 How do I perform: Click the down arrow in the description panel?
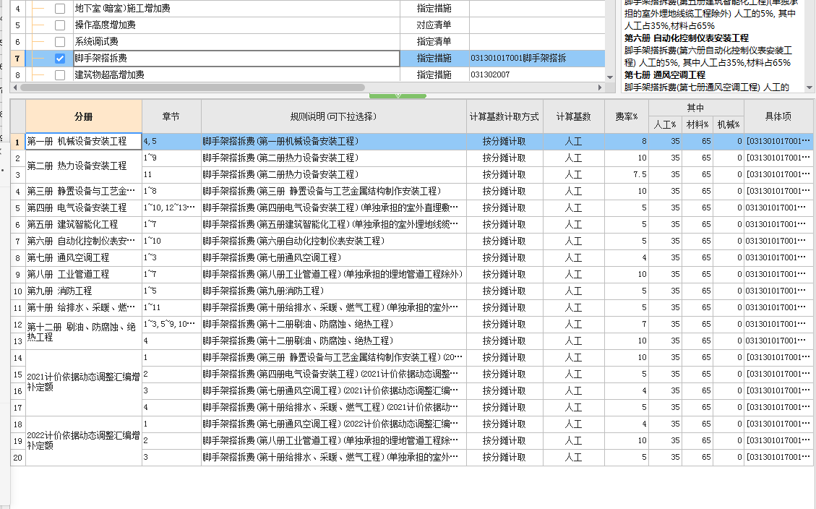pos(809,87)
